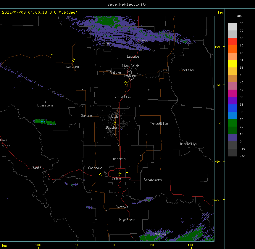
Task: Click the dBZ legend heading
Action: pos(240,16)
